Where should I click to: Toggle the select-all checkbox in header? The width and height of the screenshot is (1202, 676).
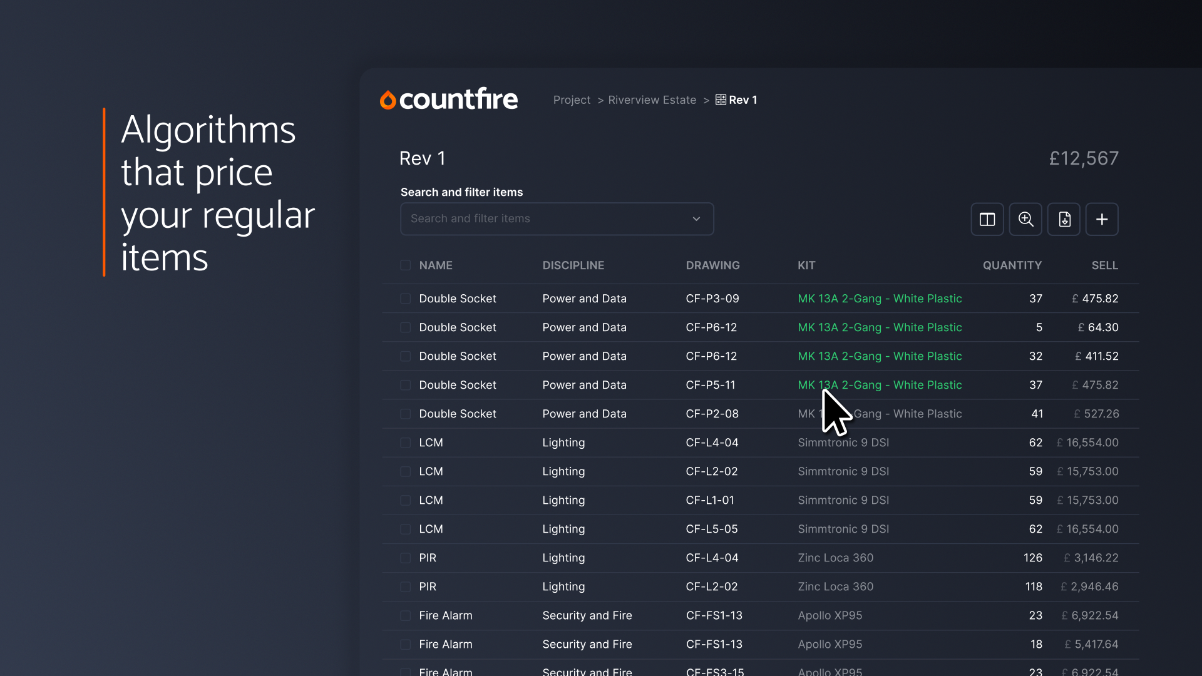(406, 265)
